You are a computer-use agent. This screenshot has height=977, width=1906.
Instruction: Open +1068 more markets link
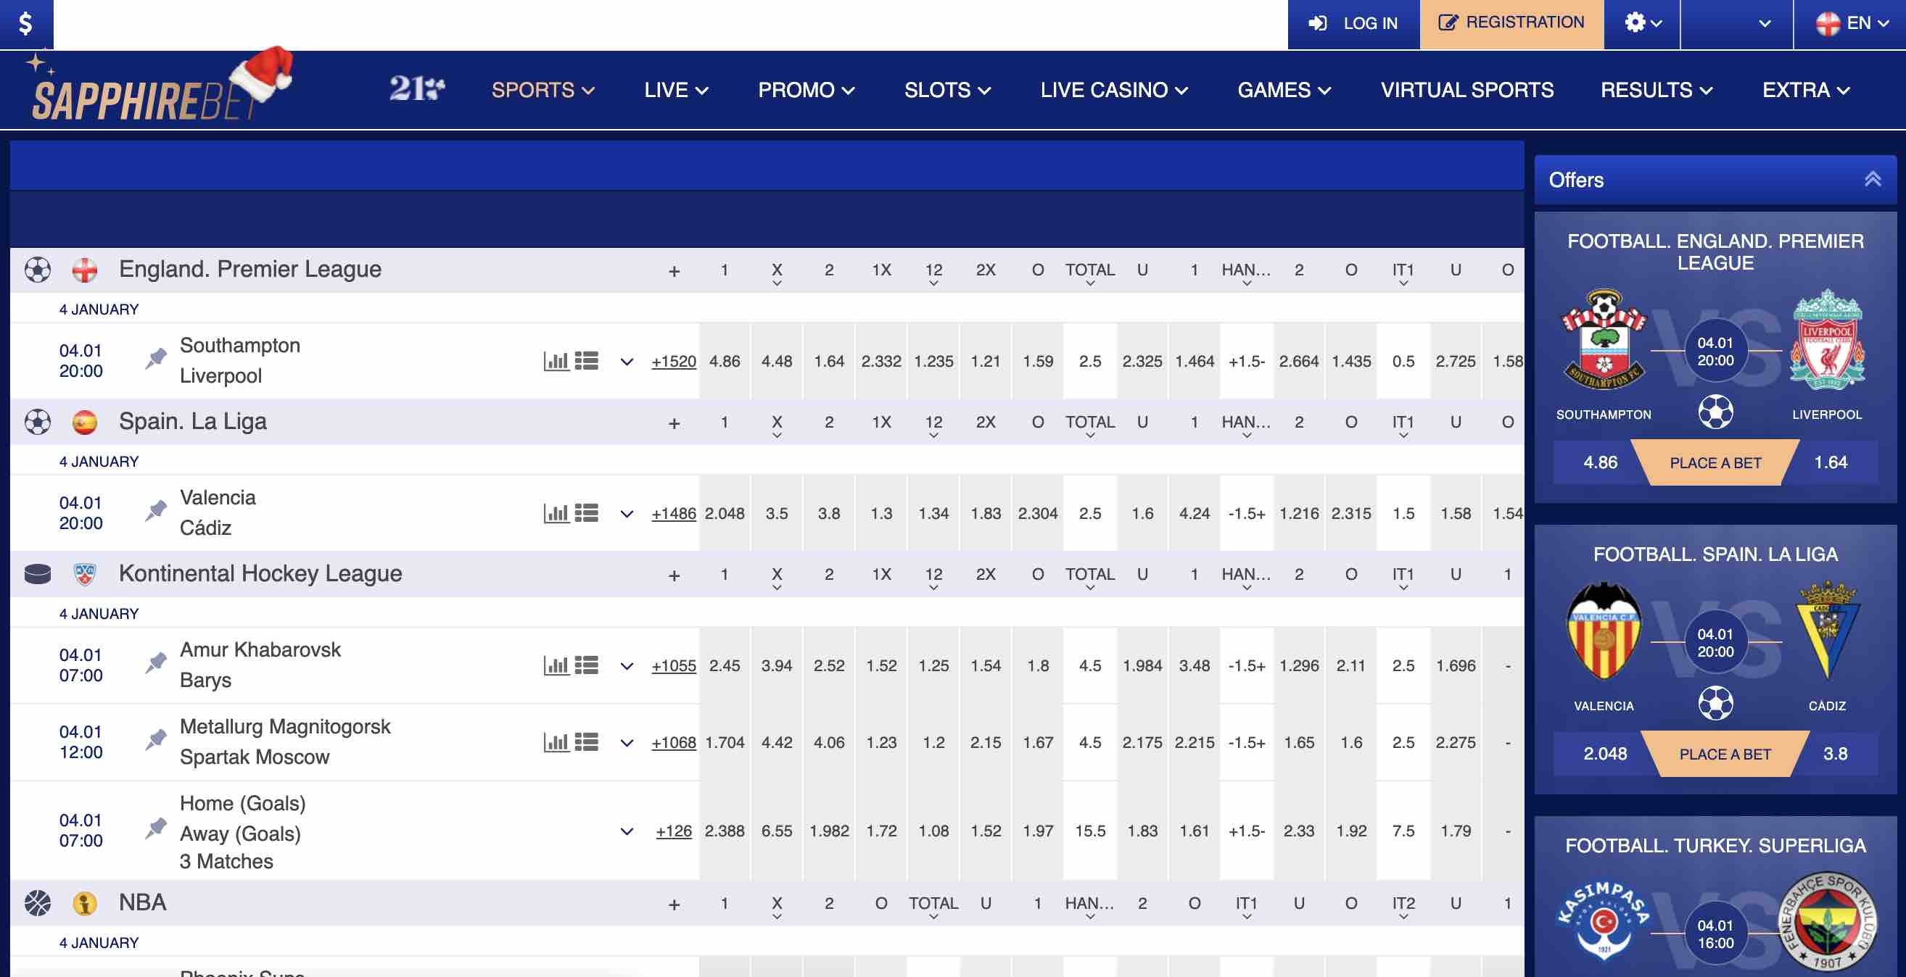click(673, 744)
